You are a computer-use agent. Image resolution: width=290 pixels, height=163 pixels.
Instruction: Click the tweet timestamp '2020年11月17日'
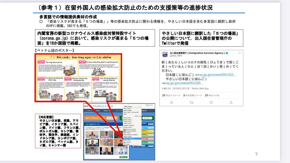point(180,89)
